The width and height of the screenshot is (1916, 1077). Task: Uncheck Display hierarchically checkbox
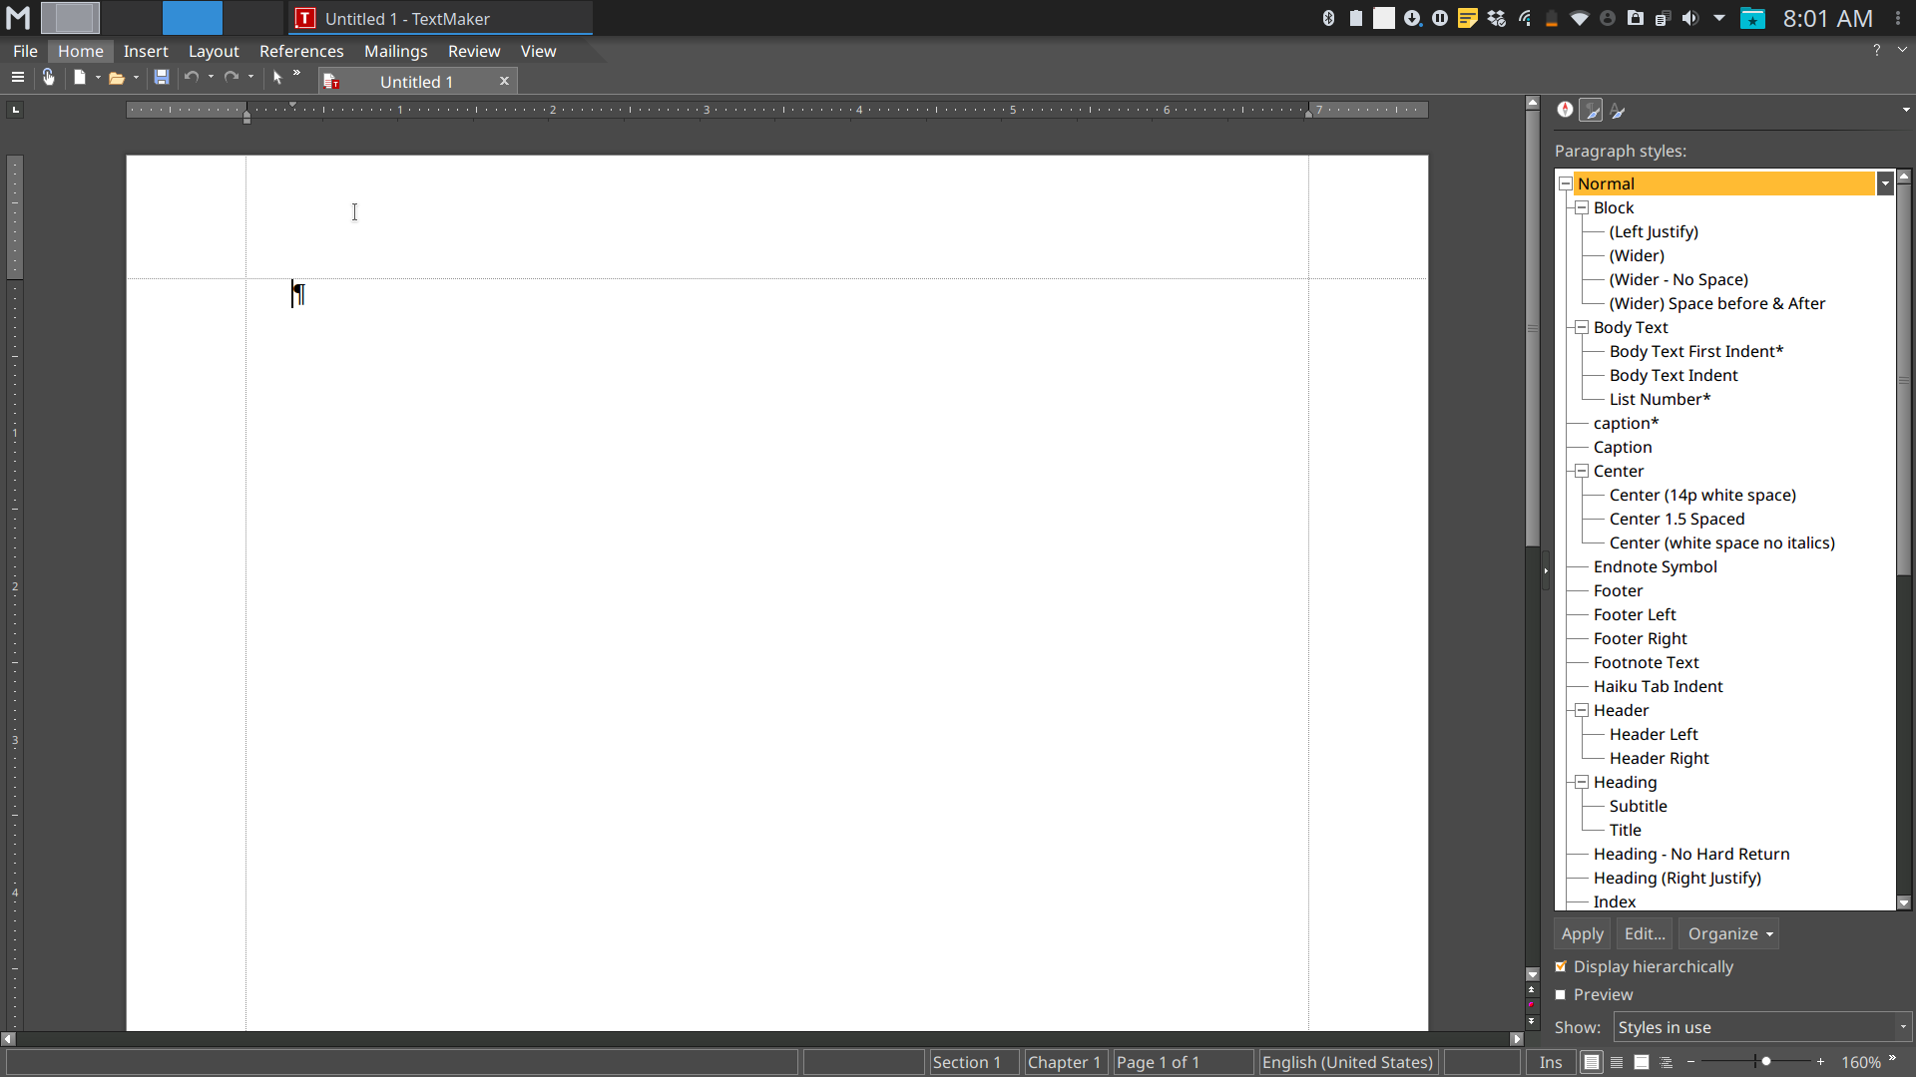point(1561,966)
